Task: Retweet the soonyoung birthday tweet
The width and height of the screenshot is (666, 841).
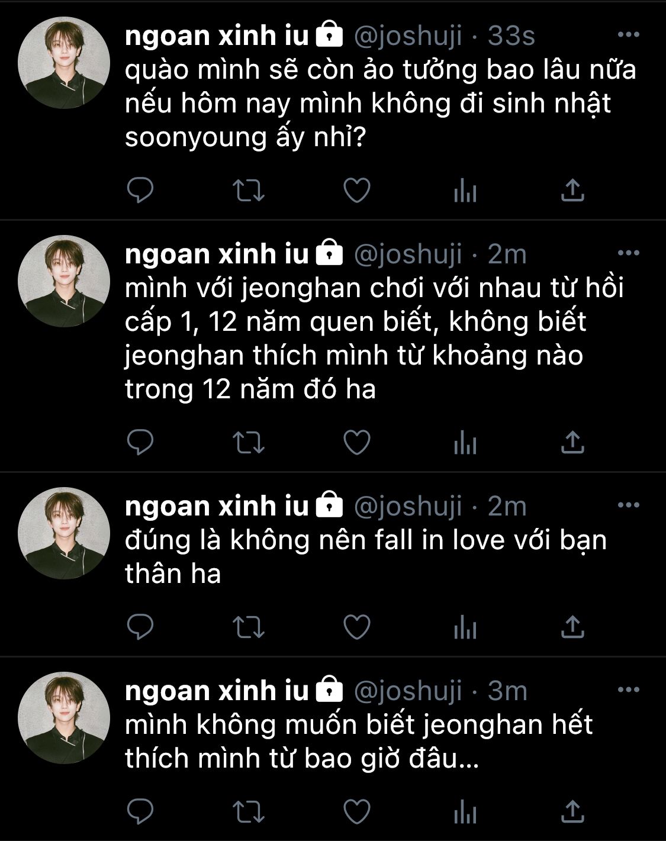Action: (x=248, y=191)
